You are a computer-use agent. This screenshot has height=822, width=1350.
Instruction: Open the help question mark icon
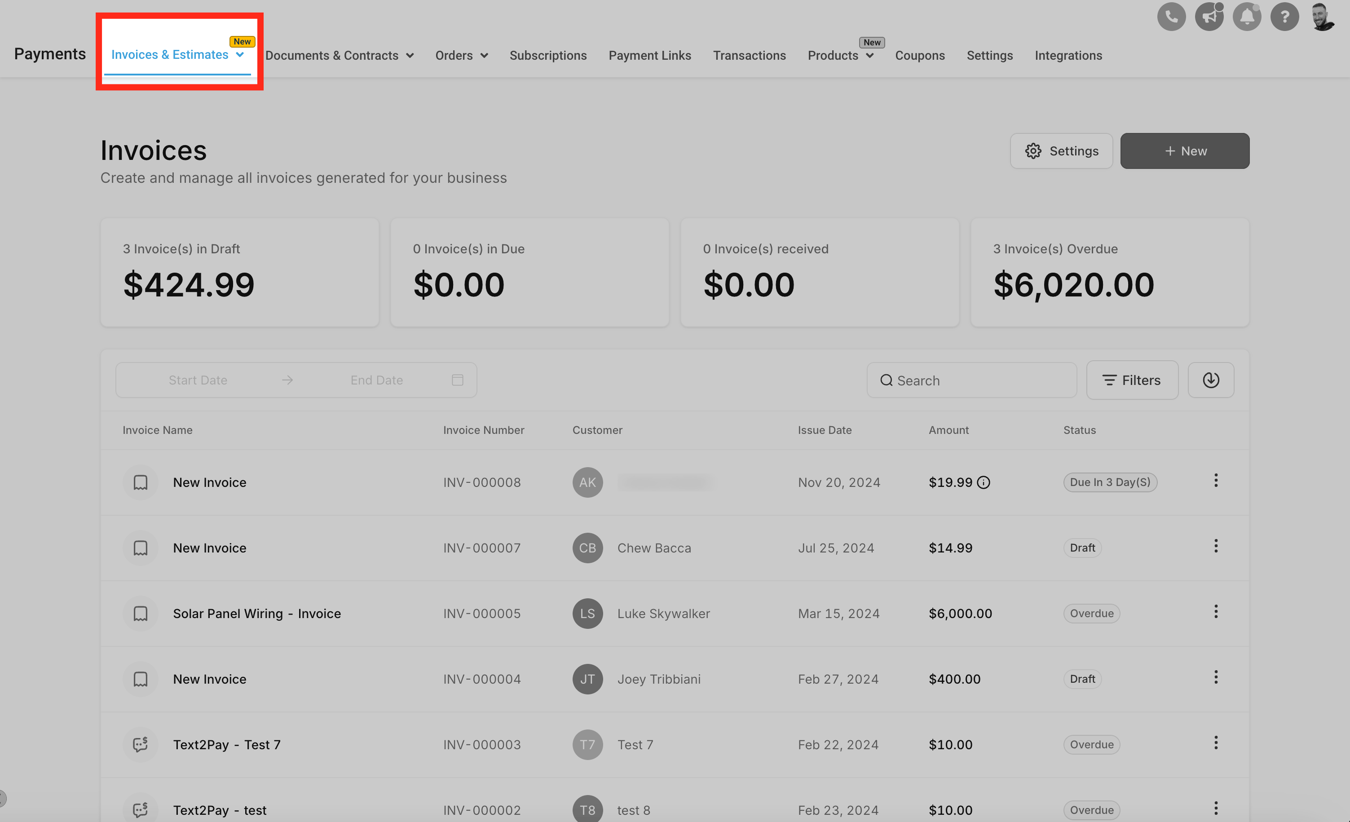tap(1284, 17)
